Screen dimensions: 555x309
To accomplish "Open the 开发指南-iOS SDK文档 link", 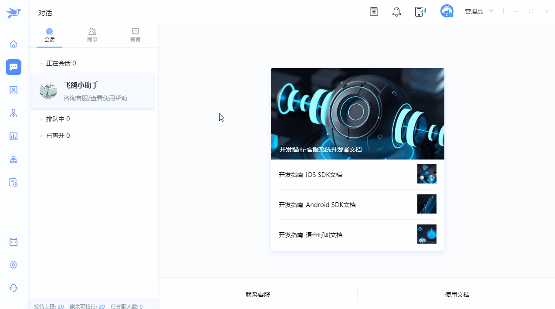I will pos(310,175).
